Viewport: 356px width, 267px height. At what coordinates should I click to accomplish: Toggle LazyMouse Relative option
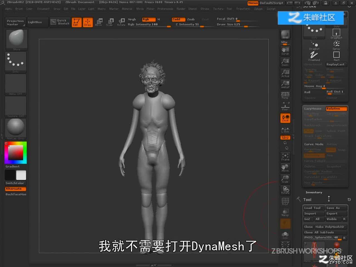[x=337, y=109]
